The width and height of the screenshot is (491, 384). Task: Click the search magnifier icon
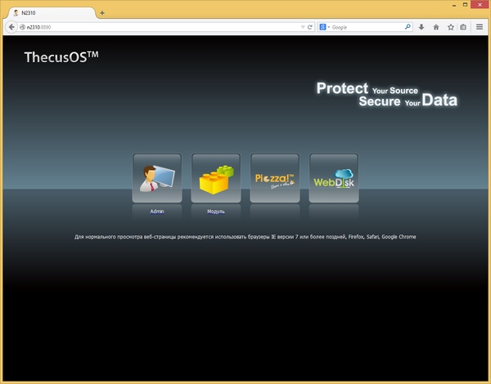[408, 27]
